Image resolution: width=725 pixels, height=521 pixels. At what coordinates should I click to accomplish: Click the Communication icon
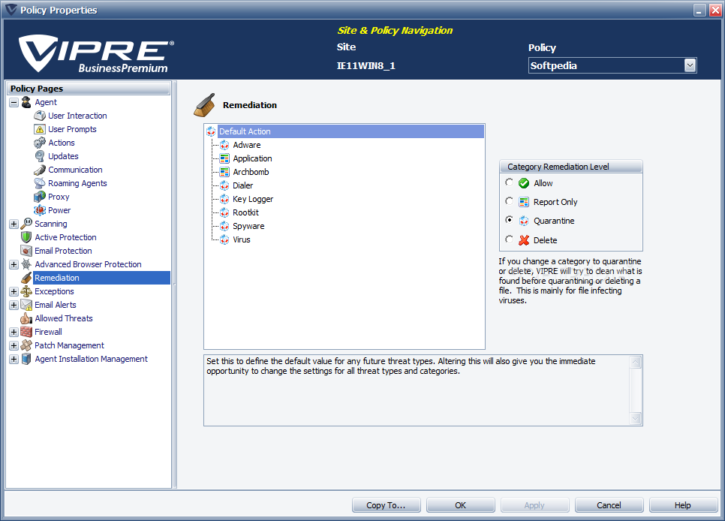coord(40,170)
